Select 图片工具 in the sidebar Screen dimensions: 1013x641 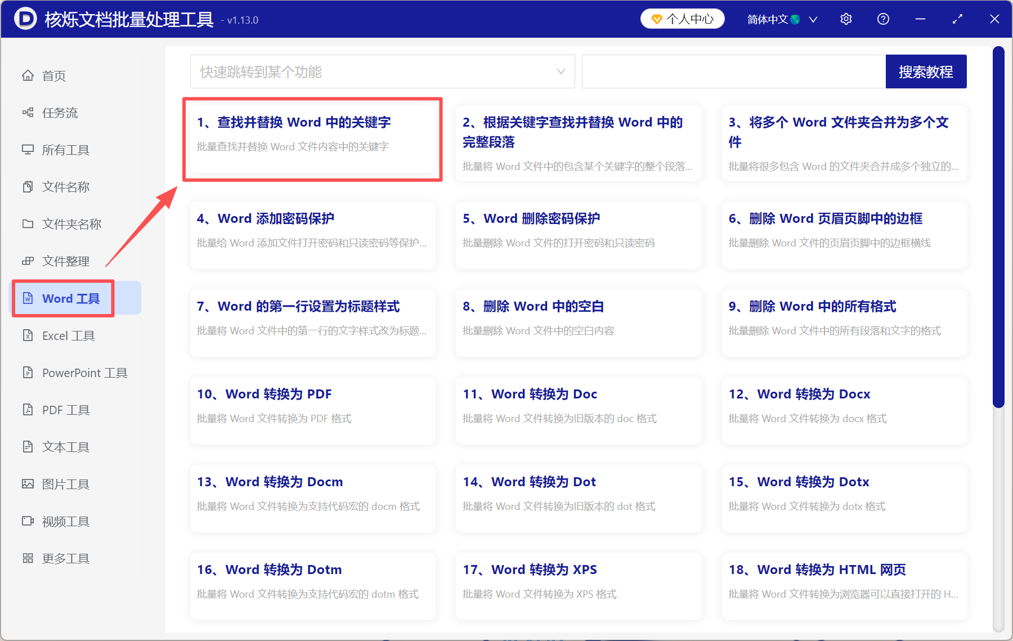click(65, 483)
